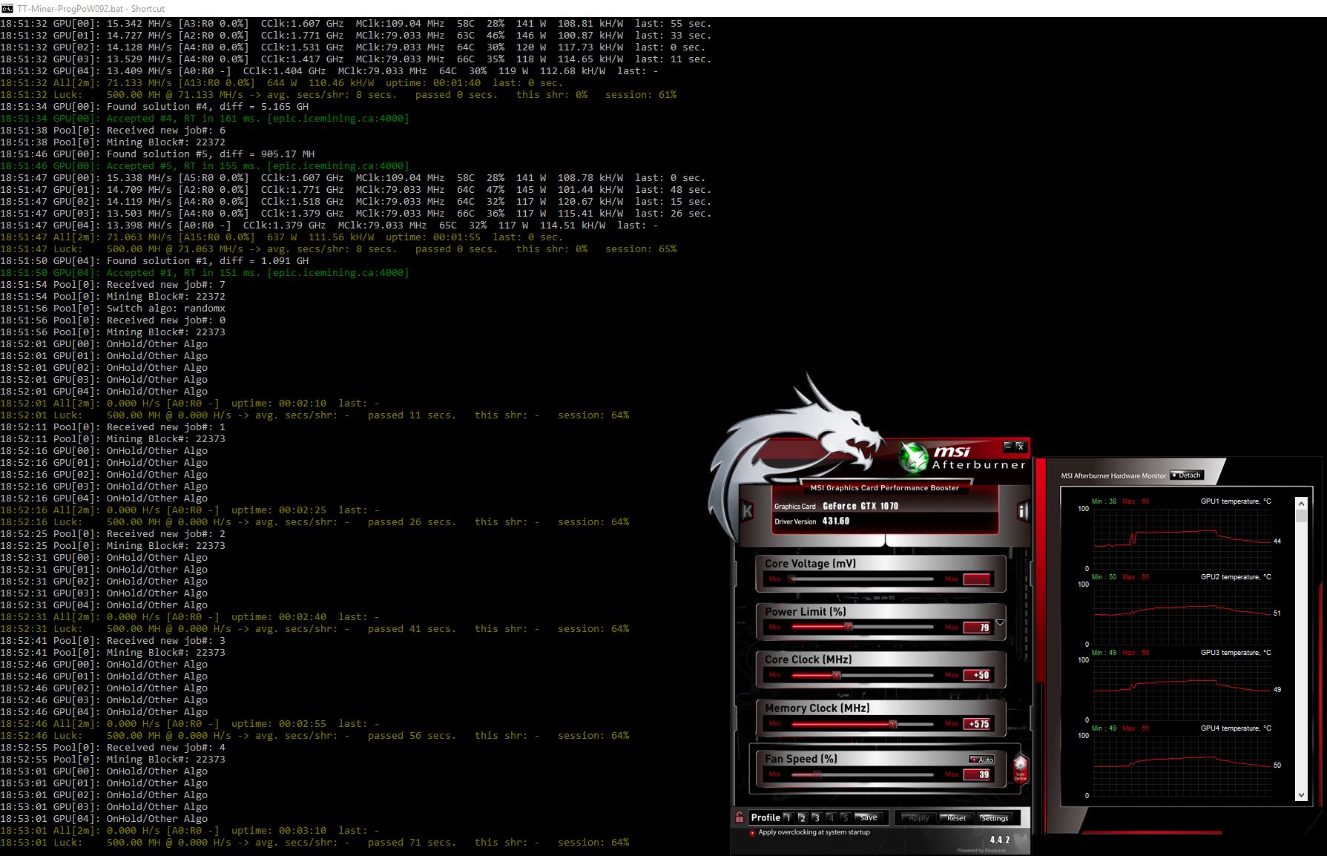Image resolution: width=1327 pixels, height=856 pixels.
Task: Click the 'GeForce GTX 1070' graphics card text
Action: (860, 506)
